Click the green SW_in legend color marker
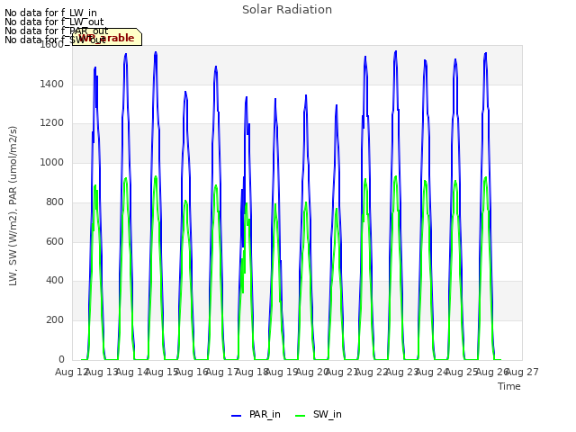Screen dimensions: 576x432 (x=300, y=416)
